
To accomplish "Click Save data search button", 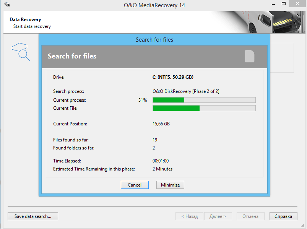I will [x=33, y=216].
